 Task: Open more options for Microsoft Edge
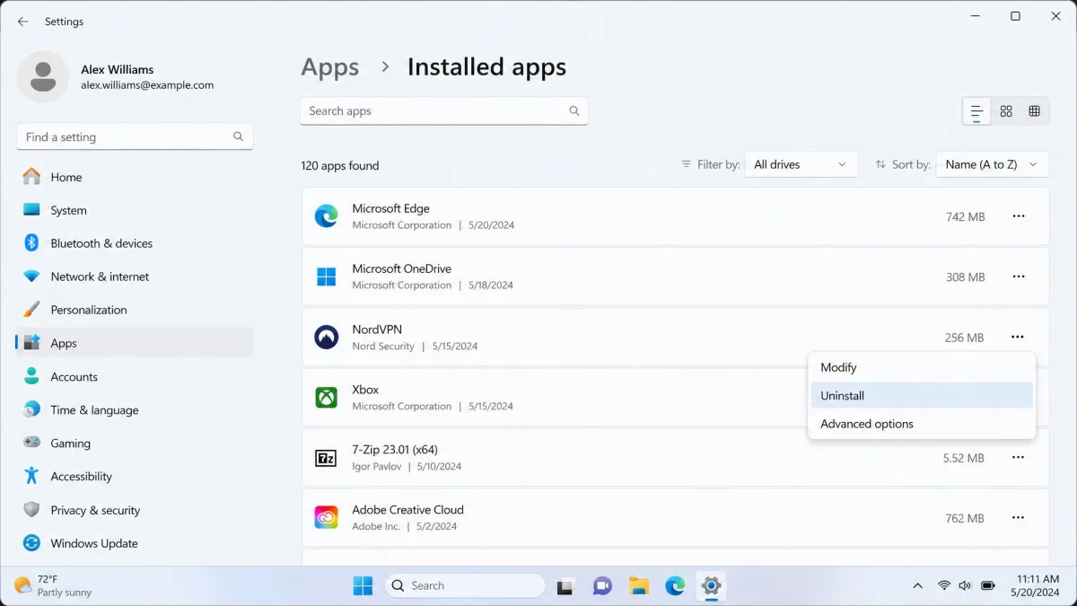[x=1018, y=216]
